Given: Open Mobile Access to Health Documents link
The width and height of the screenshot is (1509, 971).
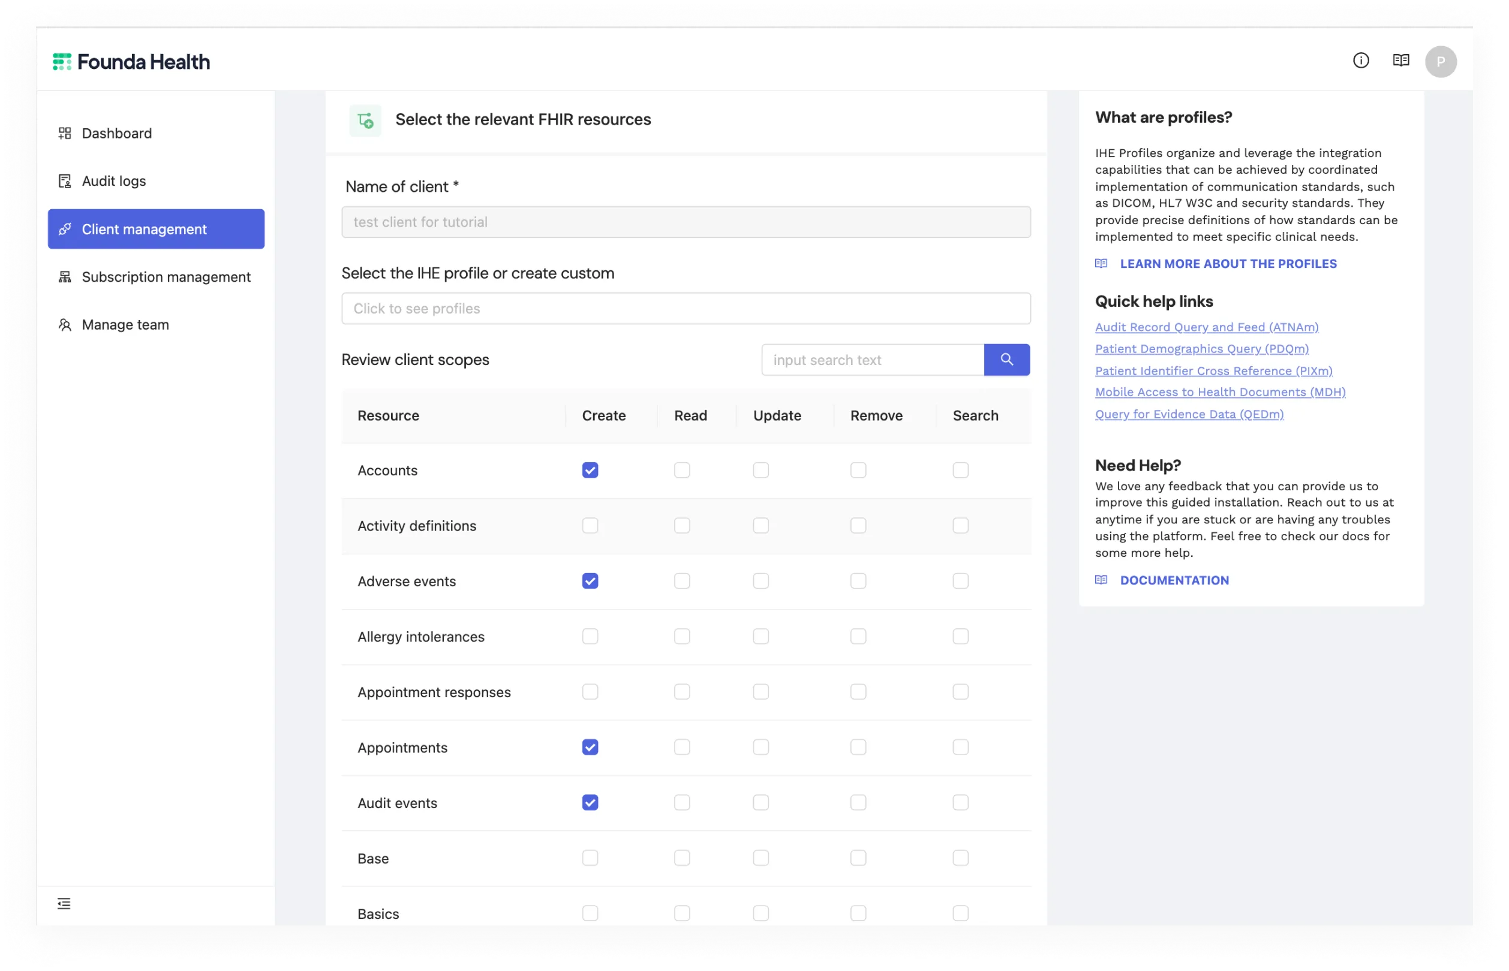Looking at the screenshot, I should (x=1219, y=392).
